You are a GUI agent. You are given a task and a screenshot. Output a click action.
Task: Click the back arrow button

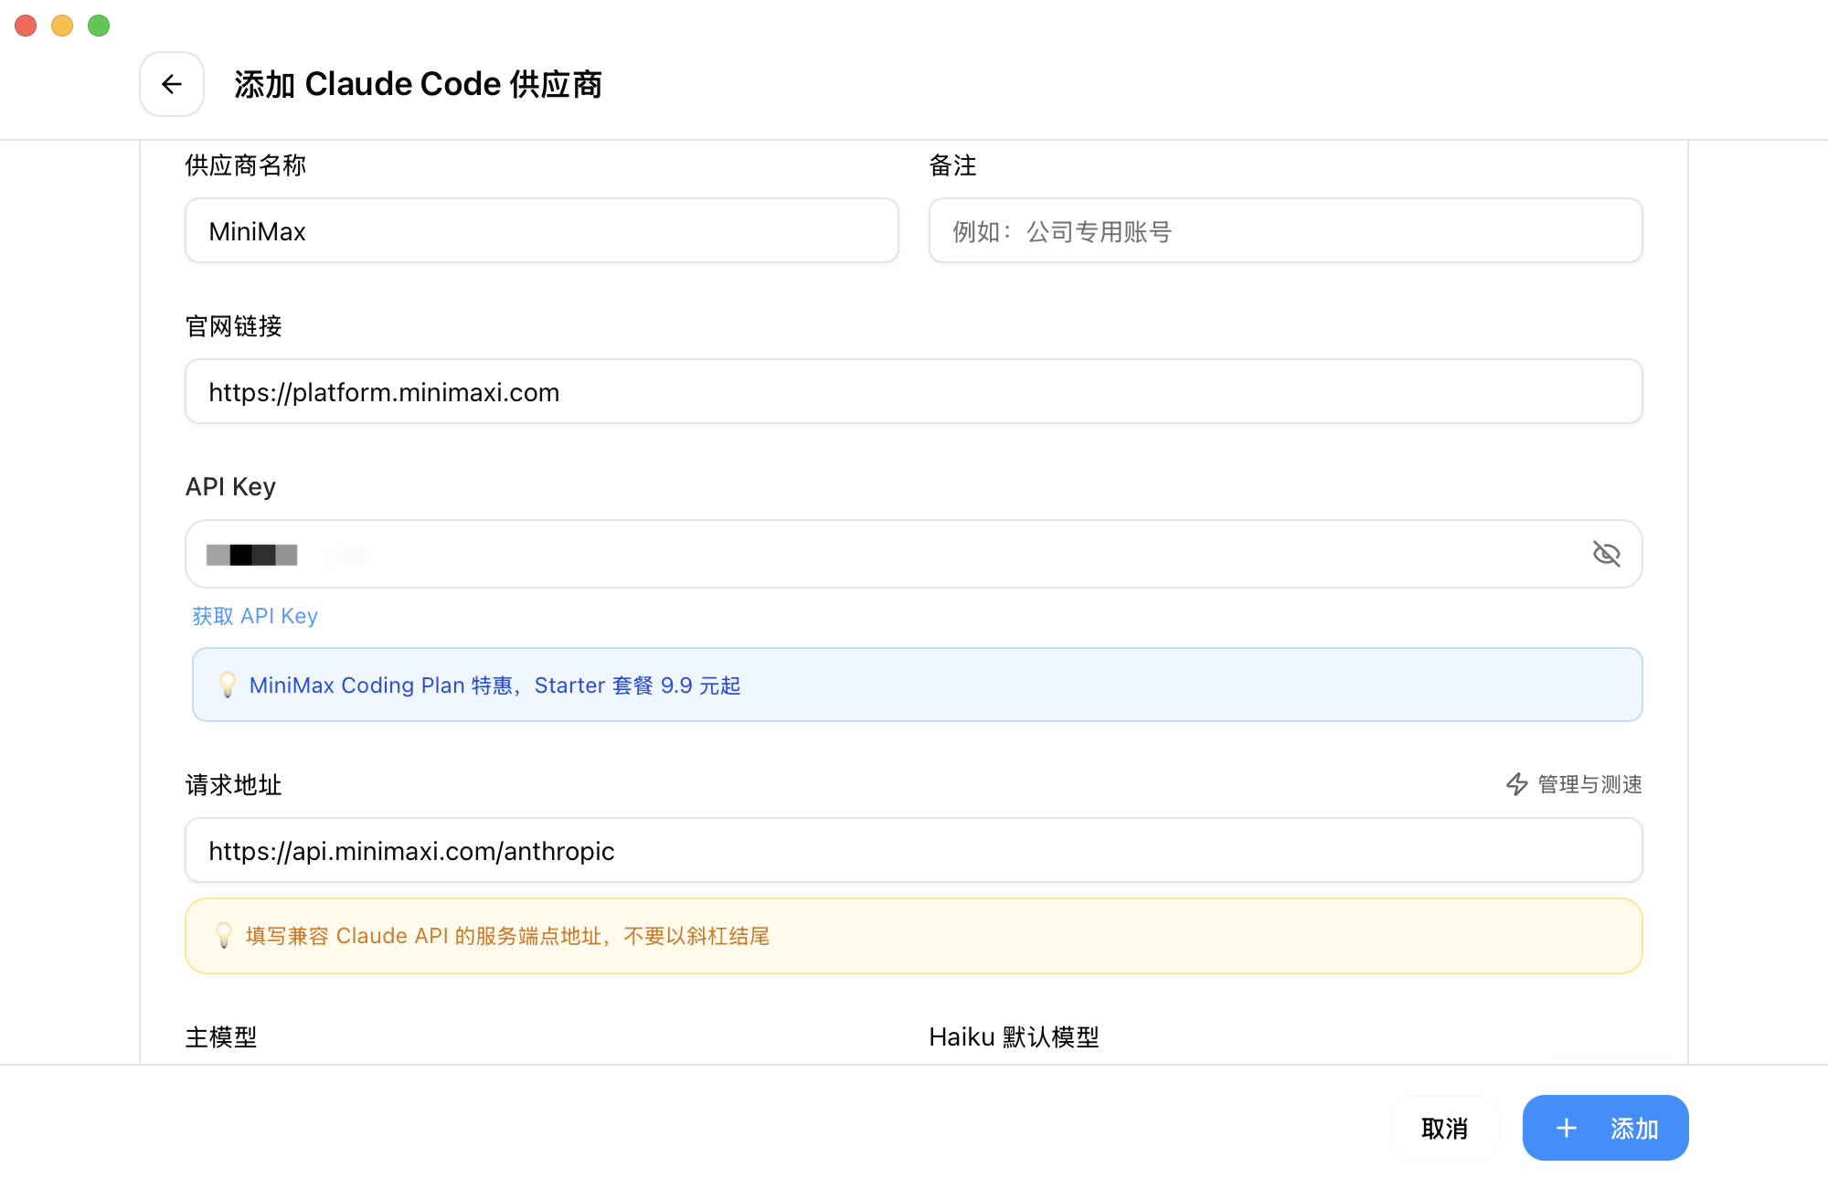coord(172,84)
